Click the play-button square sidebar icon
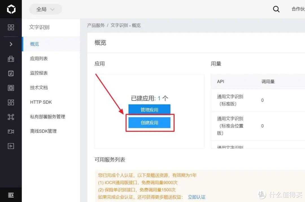Image resolution: width=305 pixels, height=202 pixels. tap(11, 146)
